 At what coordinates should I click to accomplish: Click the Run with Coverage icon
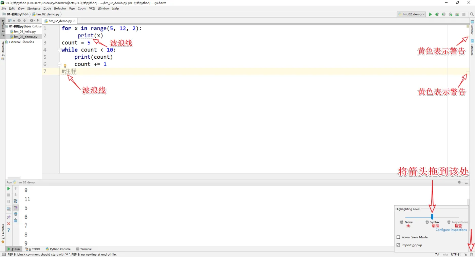click(444, 14)
